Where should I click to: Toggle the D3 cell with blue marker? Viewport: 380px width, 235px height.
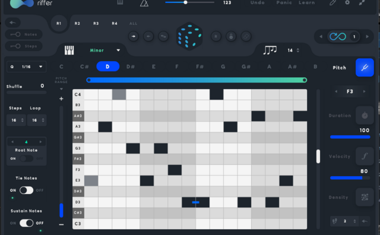[x=195, y=202]
